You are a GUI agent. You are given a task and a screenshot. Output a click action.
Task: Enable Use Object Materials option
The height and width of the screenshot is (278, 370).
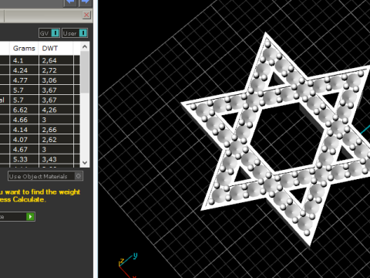tap(45, 176)
